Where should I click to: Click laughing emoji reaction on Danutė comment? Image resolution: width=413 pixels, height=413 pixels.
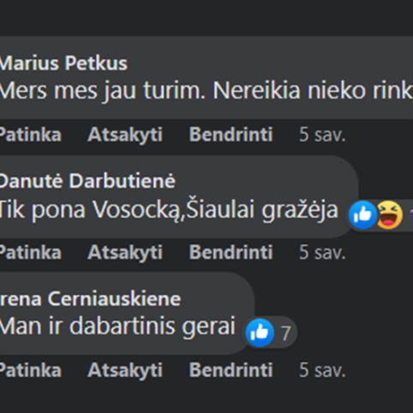pos(389,215)
